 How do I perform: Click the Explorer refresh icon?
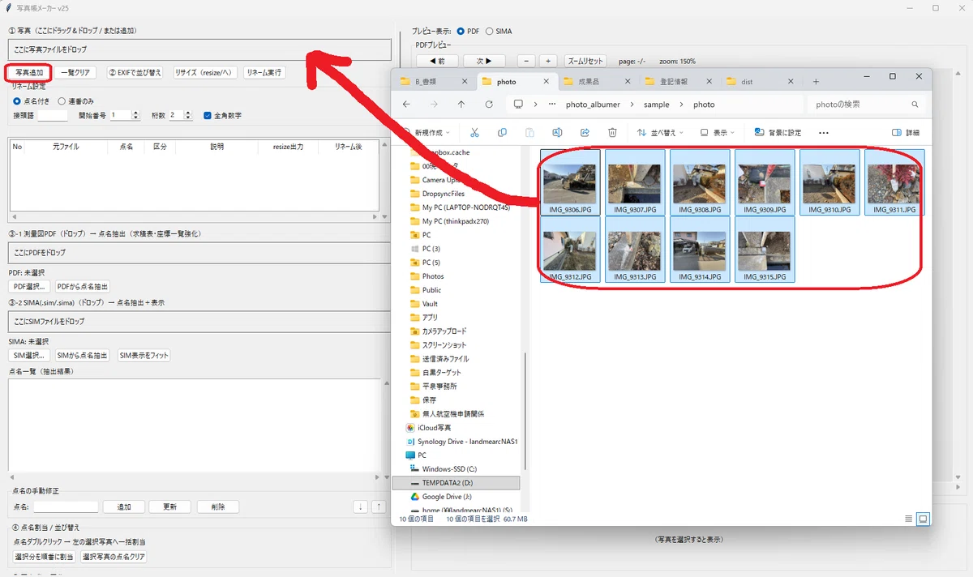tap(489, 105)
